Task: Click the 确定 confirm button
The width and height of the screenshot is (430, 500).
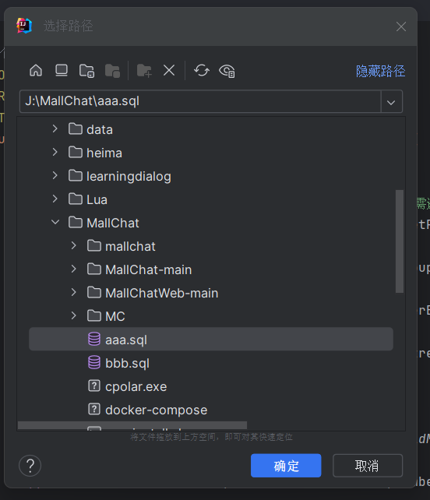Action: (x=286, y=466)
